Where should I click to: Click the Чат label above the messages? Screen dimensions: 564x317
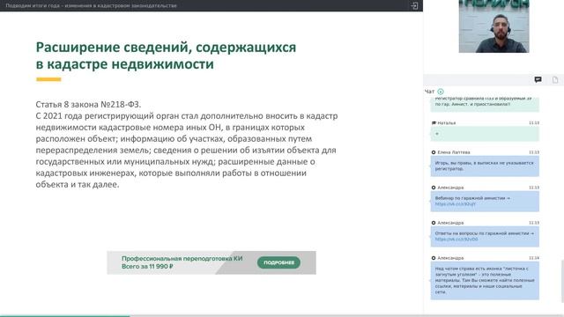point(429,92)
